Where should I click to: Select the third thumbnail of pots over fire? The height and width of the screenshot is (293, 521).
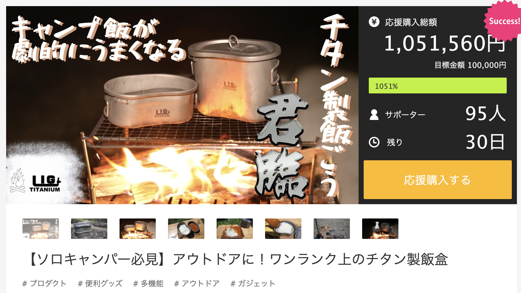[138, 229]
